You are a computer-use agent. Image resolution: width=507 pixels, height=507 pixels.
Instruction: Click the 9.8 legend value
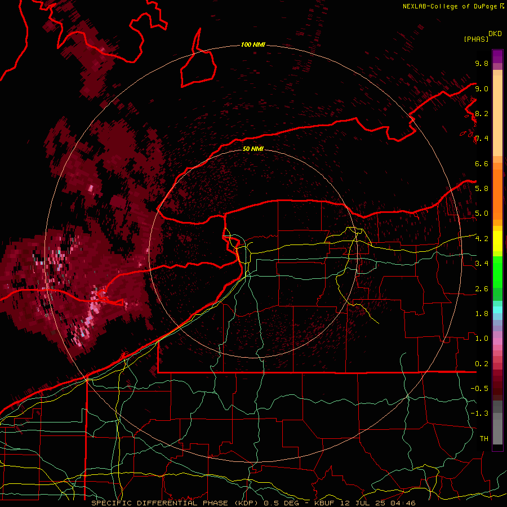pyautogui.click(x=482, y=63)
